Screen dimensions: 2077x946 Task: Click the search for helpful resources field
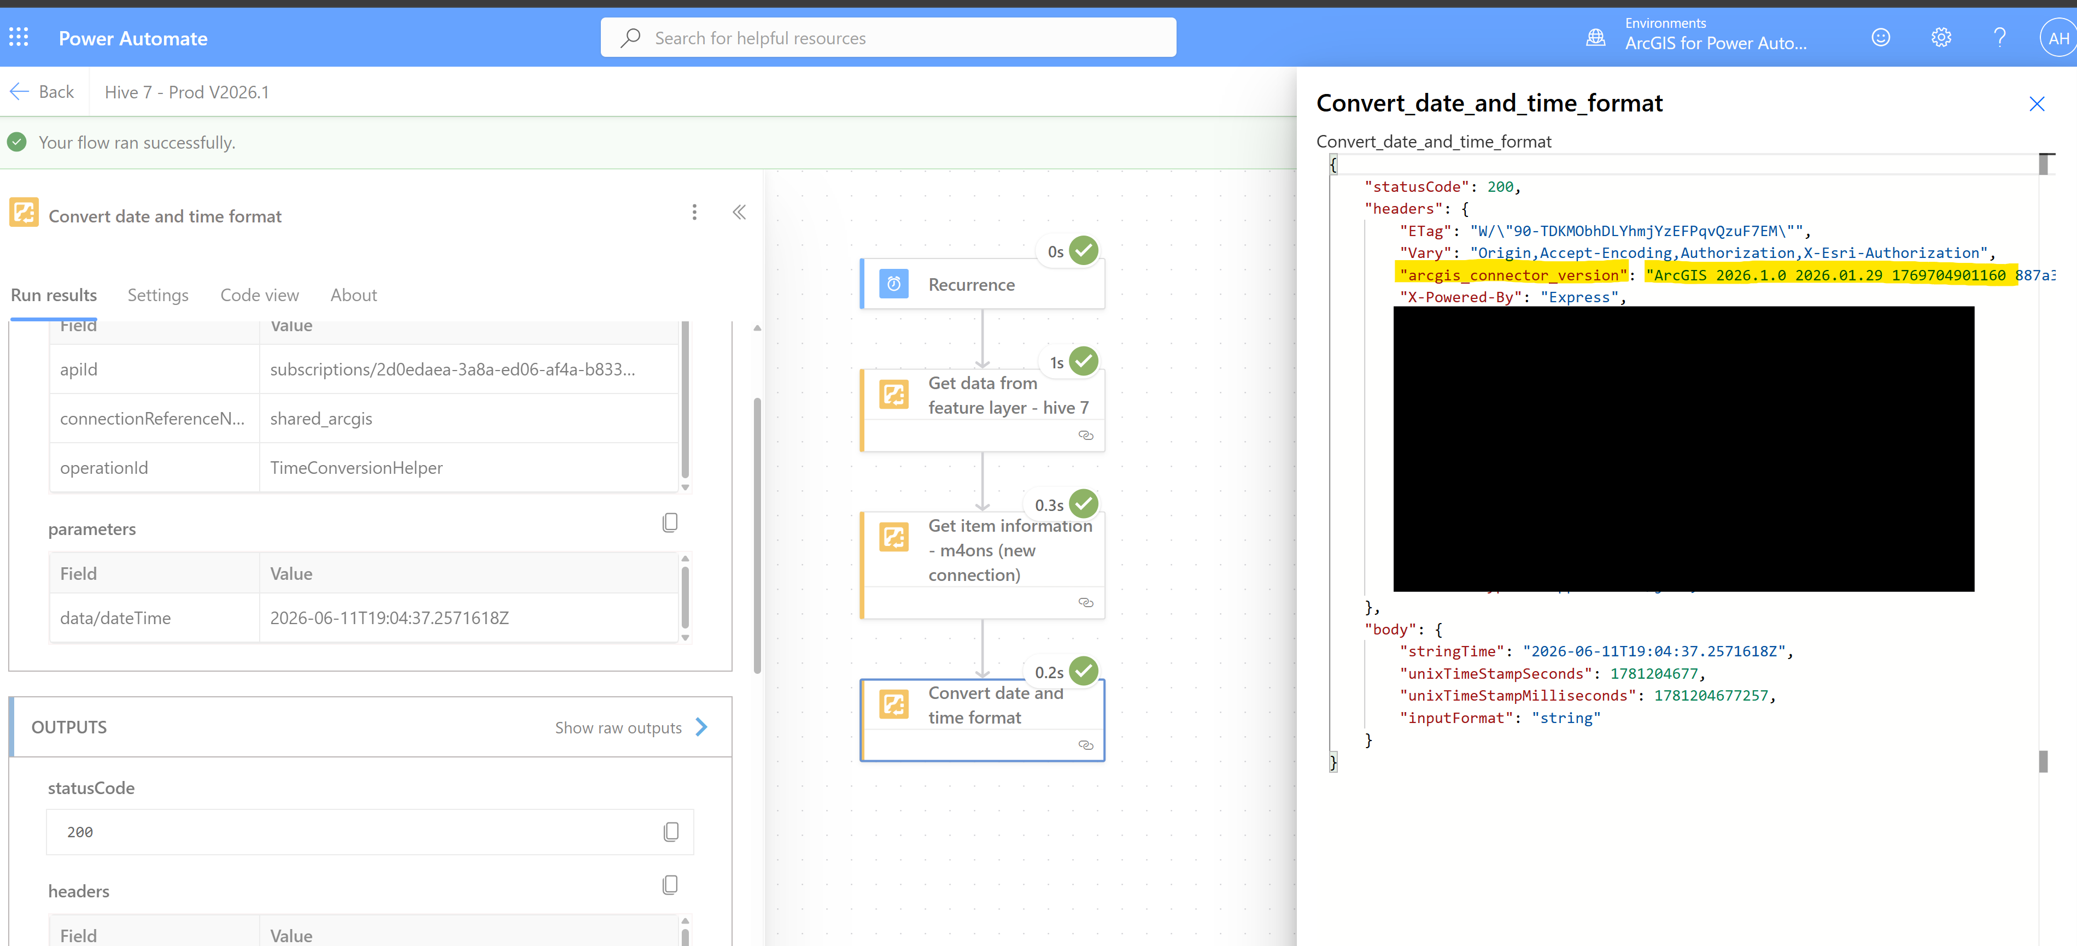point(888,38)
